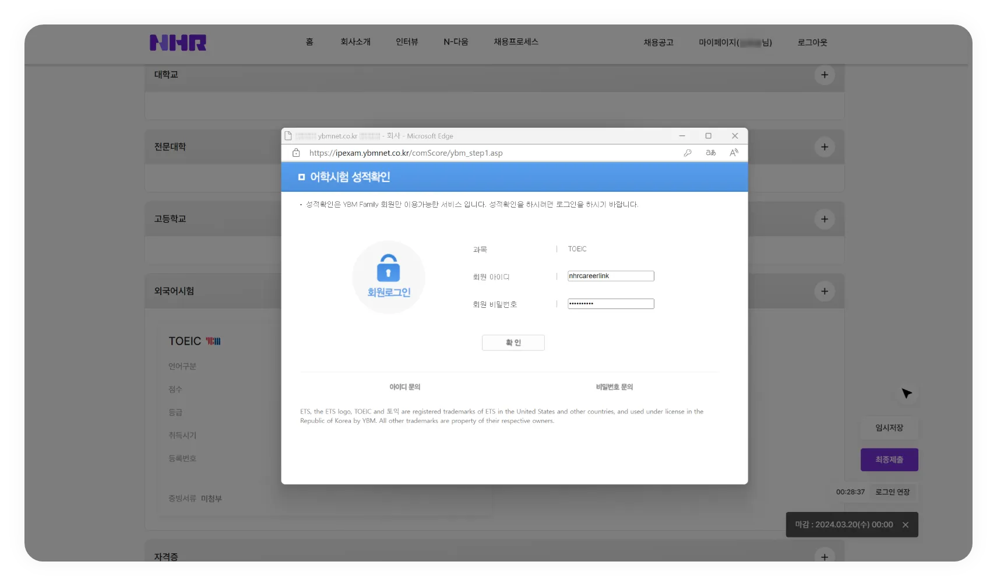The height and width of the screenshot is (586, 997).
Task: Select the 채용프로세스 menu
Action: tap(516, 42)
